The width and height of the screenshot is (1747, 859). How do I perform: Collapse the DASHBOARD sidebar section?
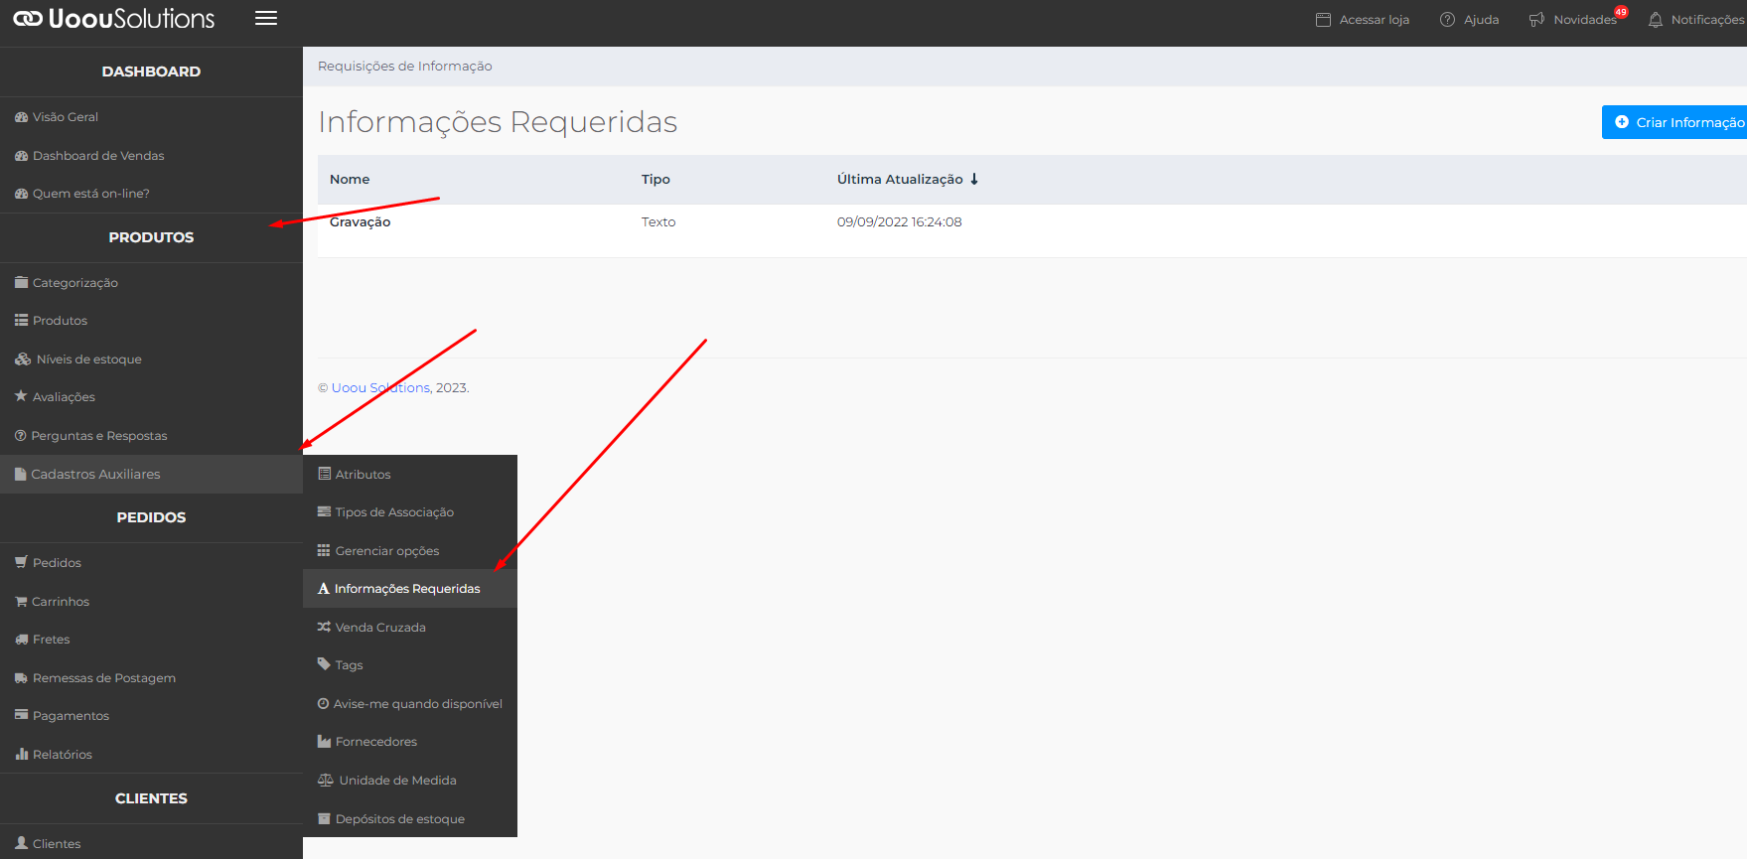151,72
